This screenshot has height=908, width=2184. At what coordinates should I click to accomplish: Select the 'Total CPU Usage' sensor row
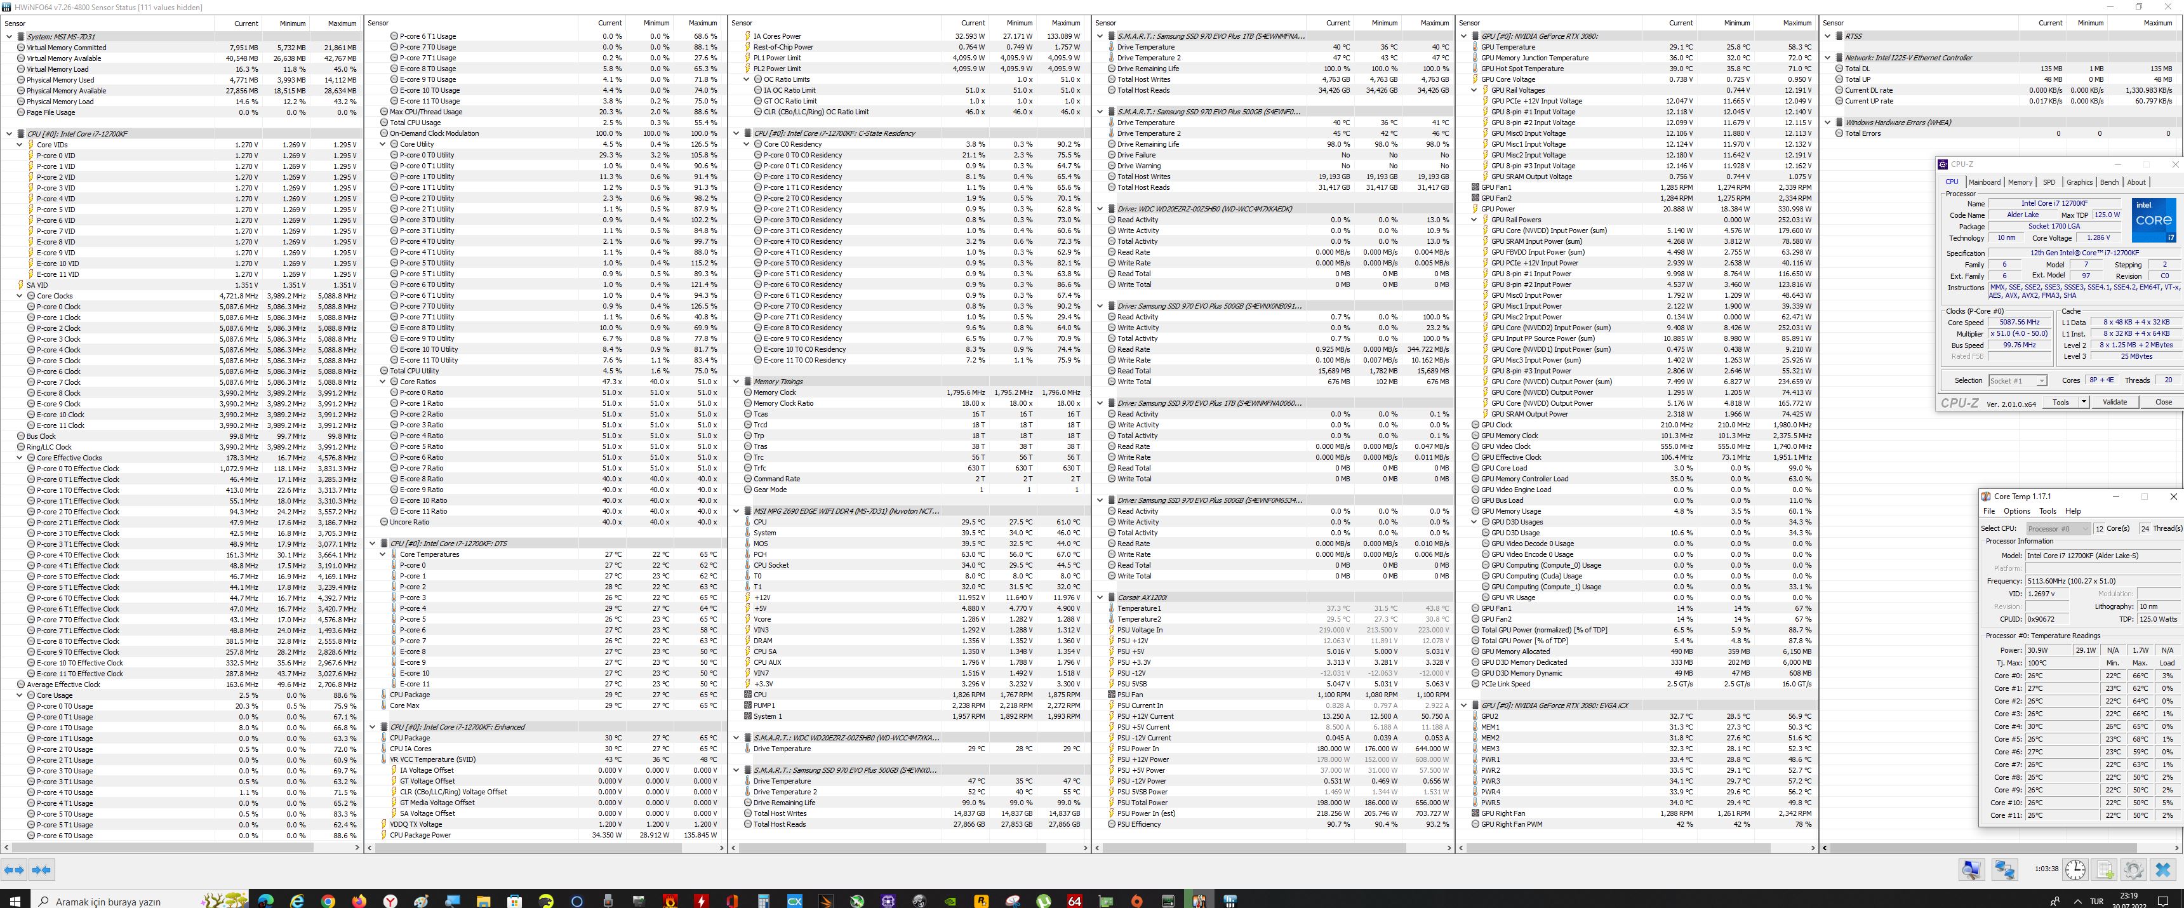(545, 123)
